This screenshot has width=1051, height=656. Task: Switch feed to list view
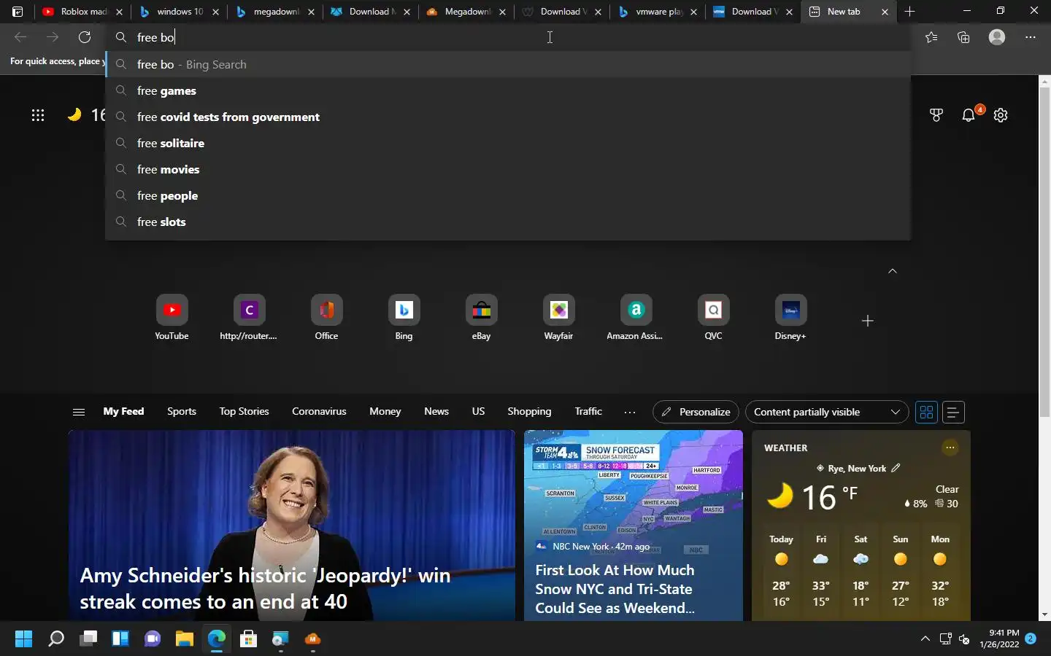(x=953, y=413)
